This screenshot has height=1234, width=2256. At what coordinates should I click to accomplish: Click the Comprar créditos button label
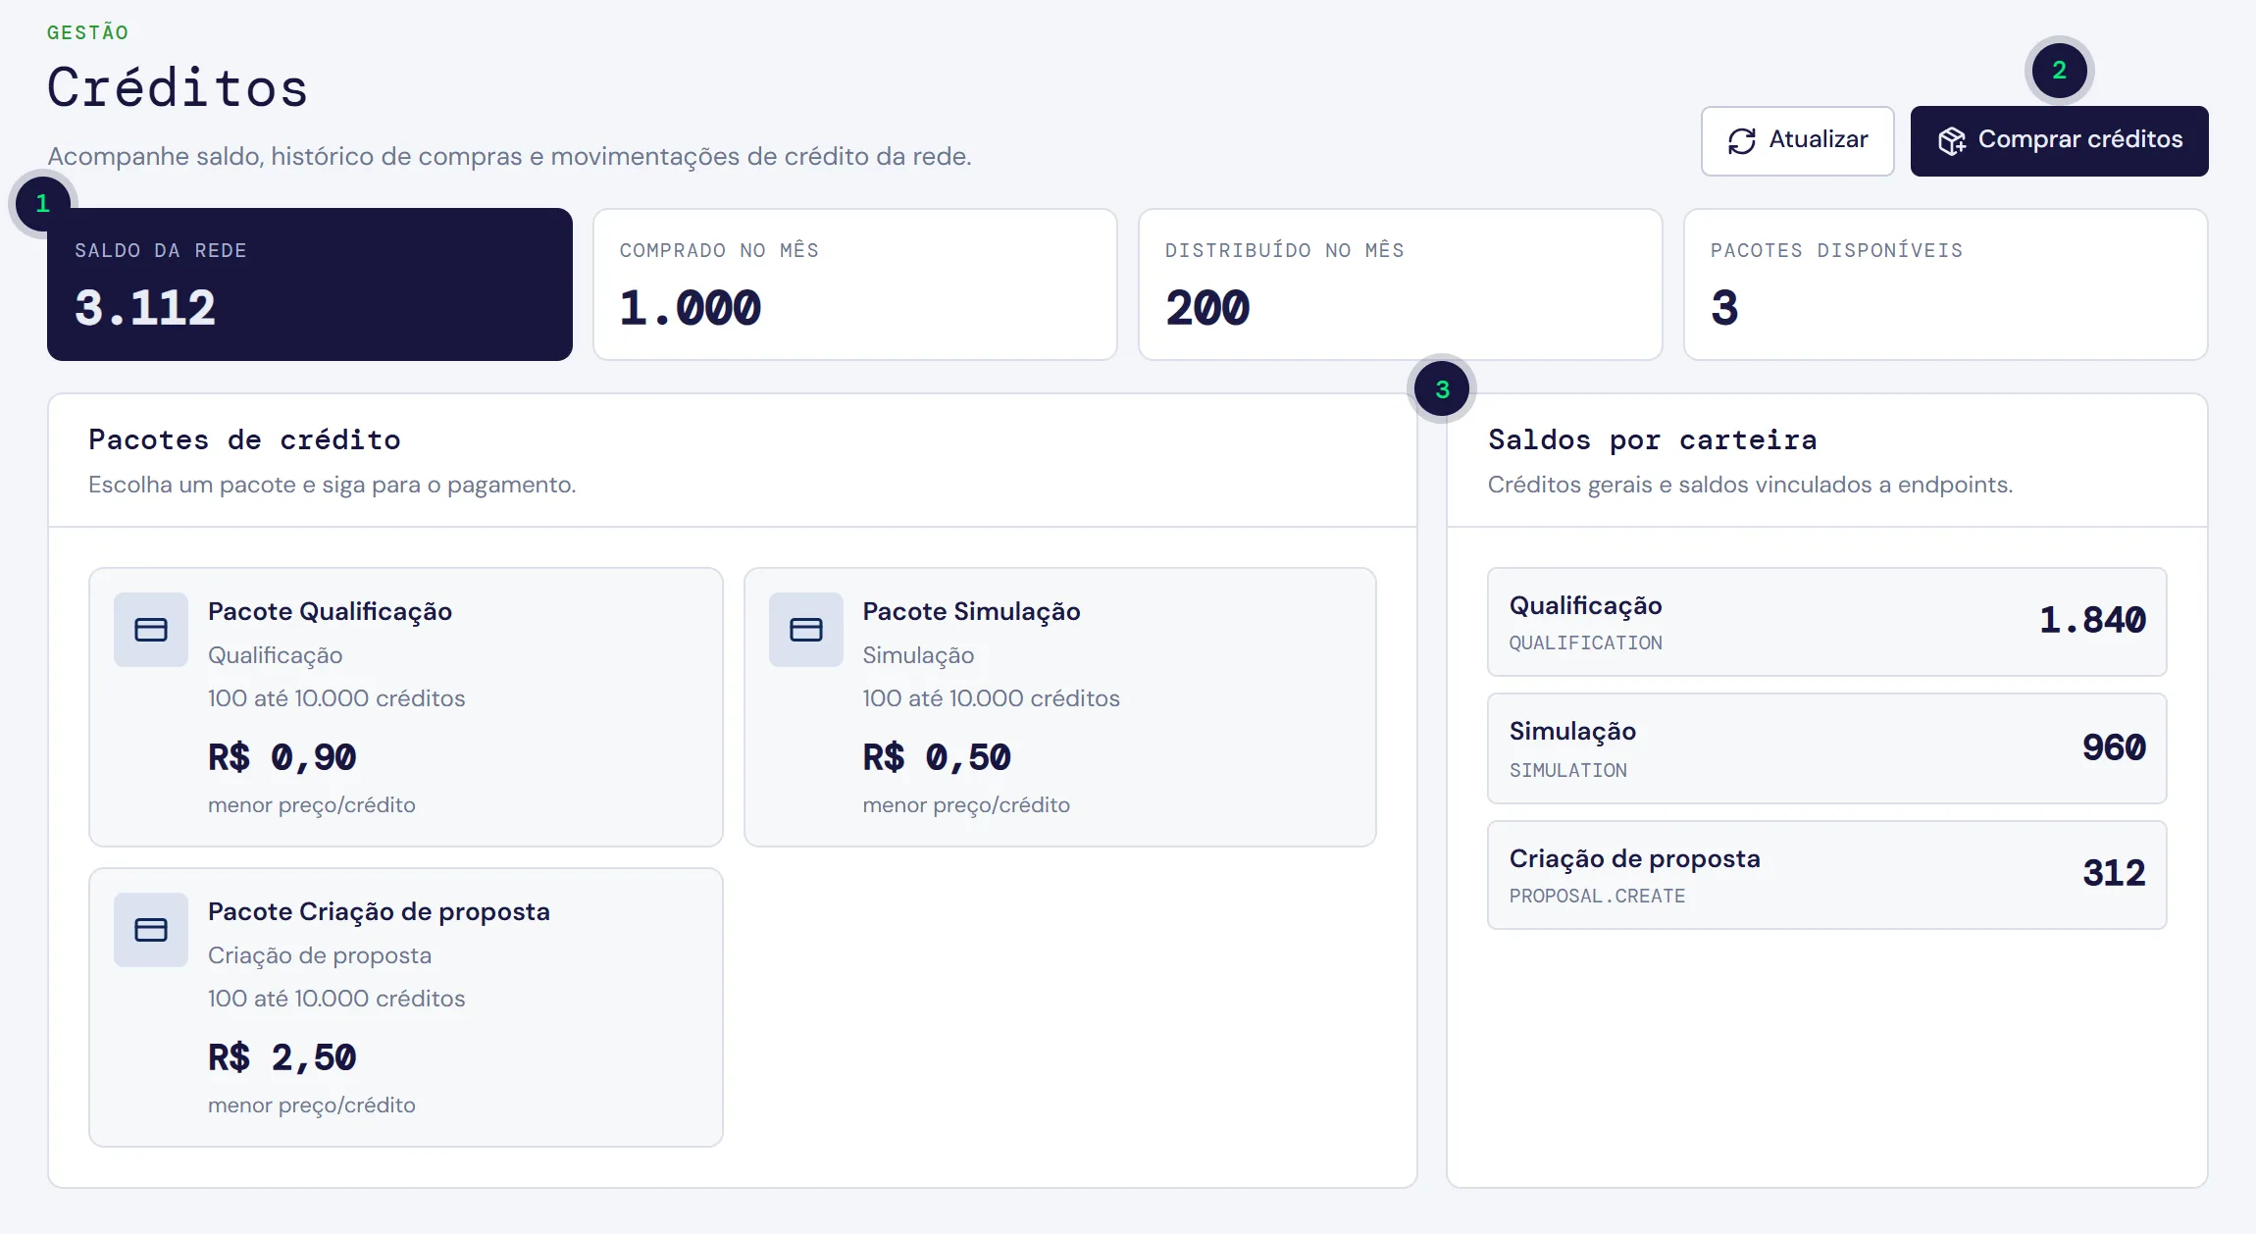2080,139
